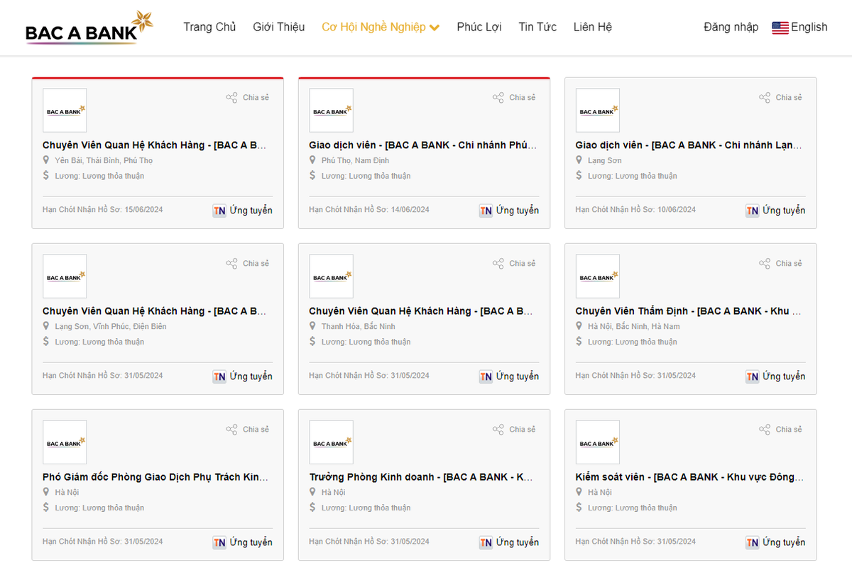The width and height of the screenshot is (852, 570).
Task: Apply to Chuyên Viên Thẩm Định job
Action: pyautogui.click(x=775, y=376)
